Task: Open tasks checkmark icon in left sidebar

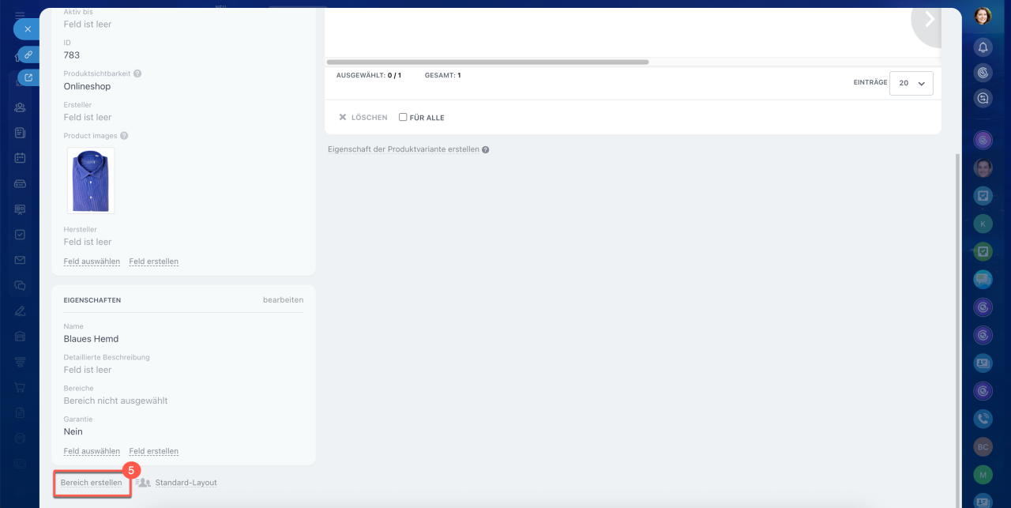Action: (20, 235)
